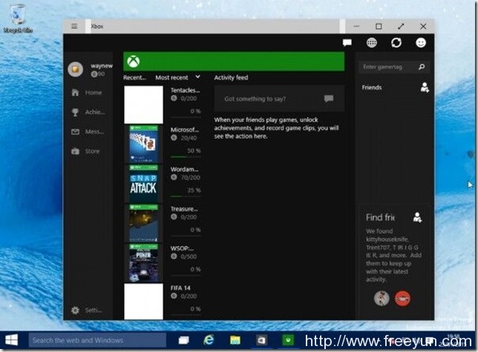This screenshot has height=352, width=478.
Task: Click the 20/40 gamerscore text
Action: [x=189, y=138]
